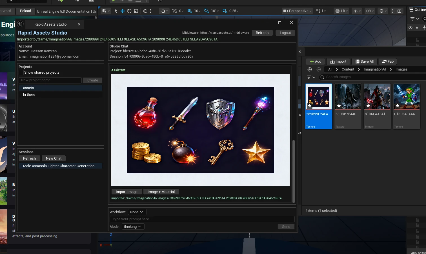Click the All breadcrumb in Content Browser
426x254 pixels.
point(330,69)
